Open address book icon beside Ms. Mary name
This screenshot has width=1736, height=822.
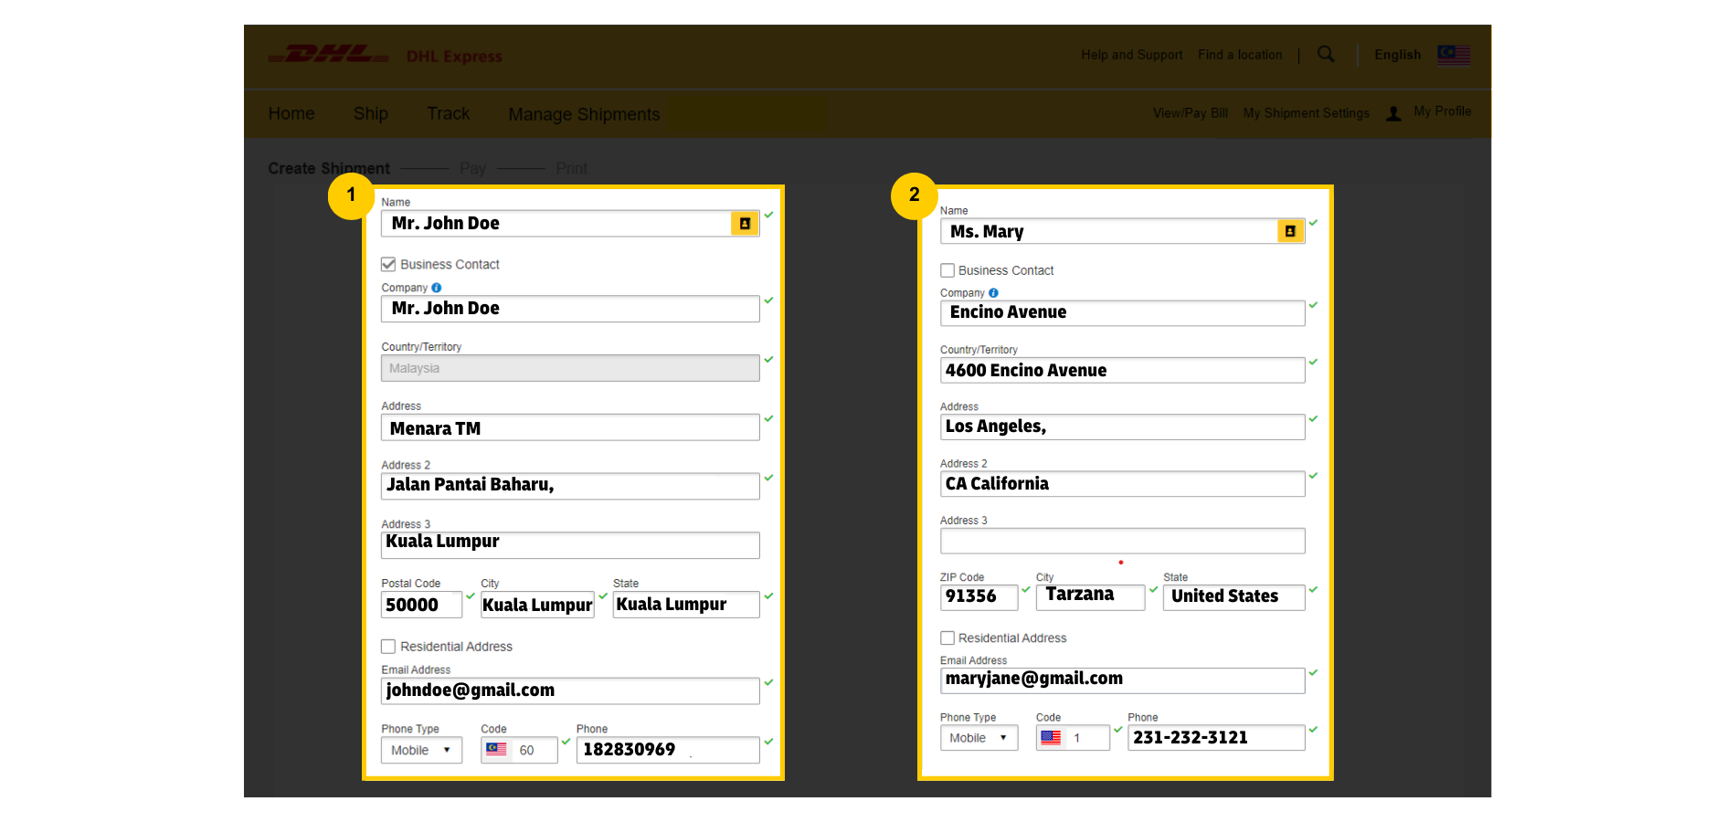1290,231
